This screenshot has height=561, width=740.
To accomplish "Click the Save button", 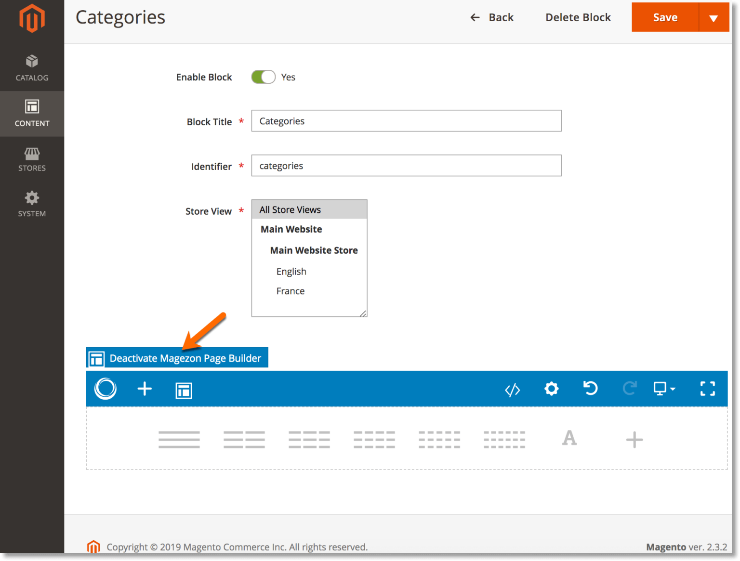I will point(665,17).
